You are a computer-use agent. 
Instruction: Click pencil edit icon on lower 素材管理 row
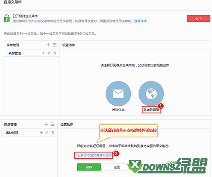47,133
